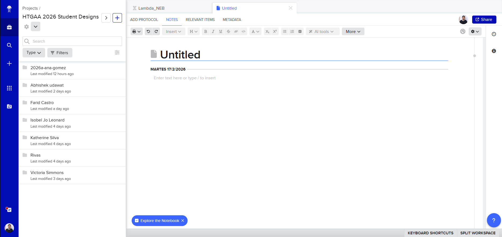Open the history clock panel
Viewport: 502px width, 237px height.
(494, 34)
